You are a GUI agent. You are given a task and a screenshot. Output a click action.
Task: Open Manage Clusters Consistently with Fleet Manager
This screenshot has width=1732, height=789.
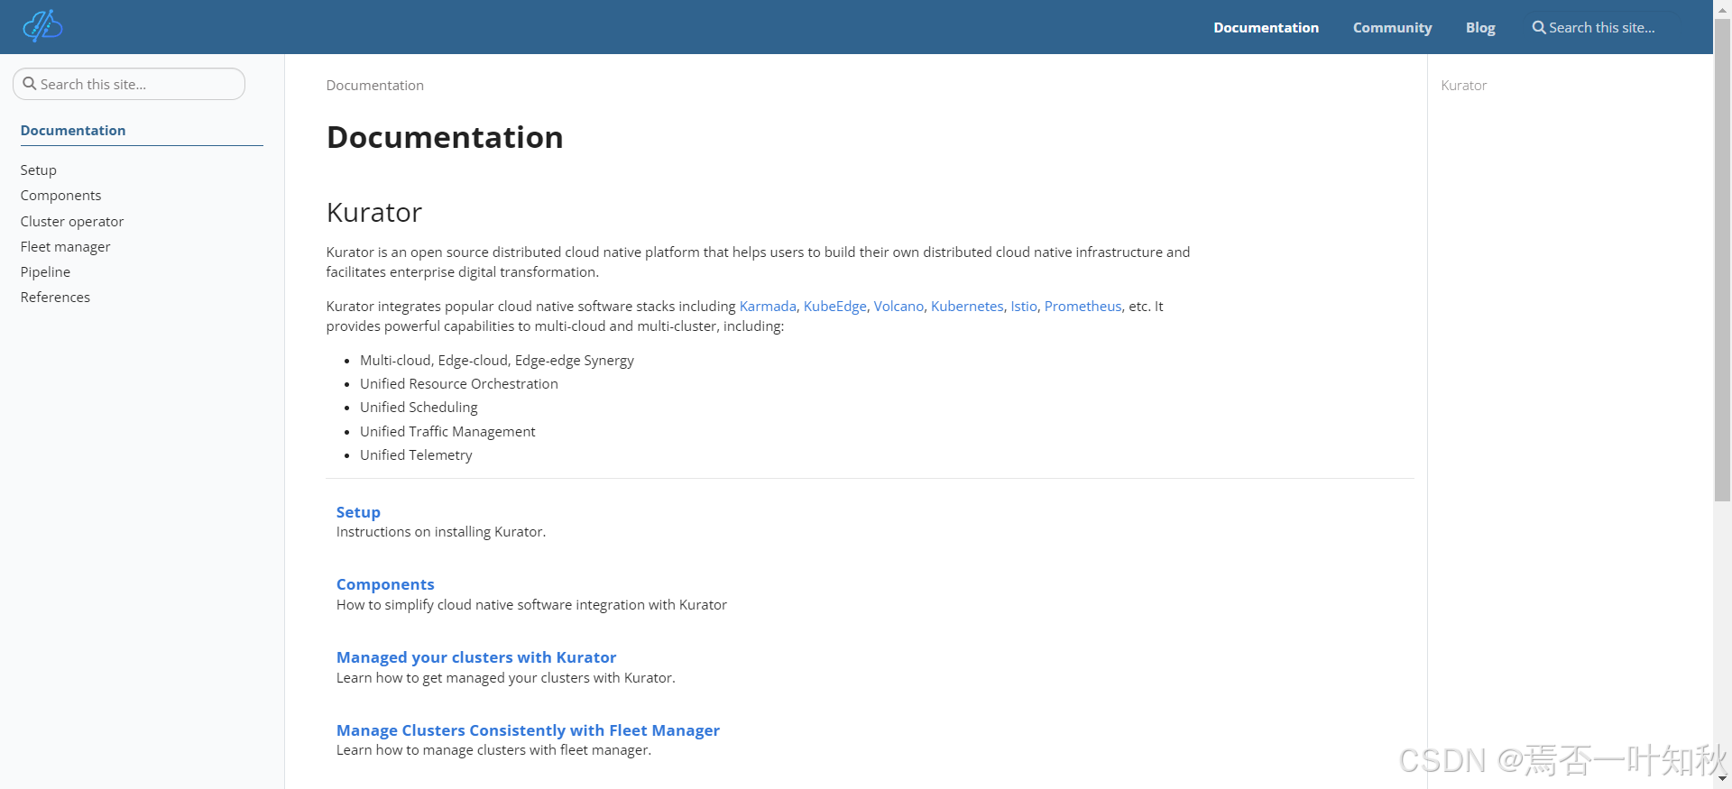tap(528, 730)
